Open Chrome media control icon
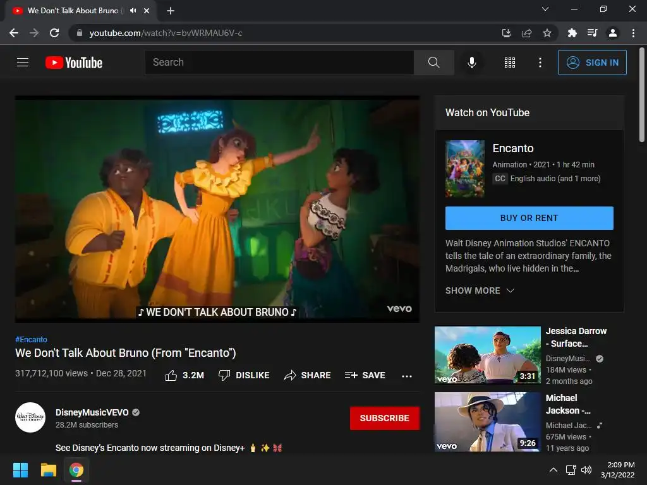This screenshot has height=485, width=647. coord(592,33)
